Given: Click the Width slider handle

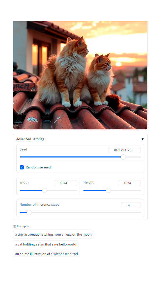Looking at the screenshot, I should click(45, 190).
